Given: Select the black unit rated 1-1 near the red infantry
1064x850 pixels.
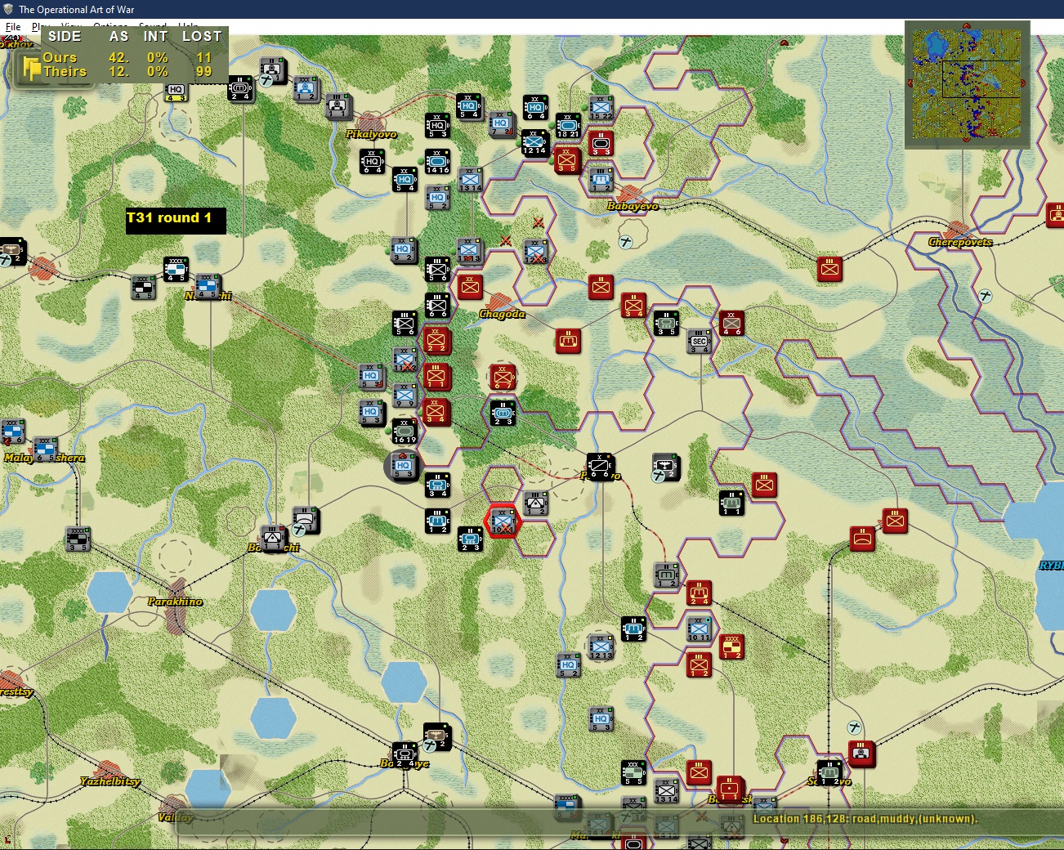Looking at the screenshot, I should coord(731,503).
